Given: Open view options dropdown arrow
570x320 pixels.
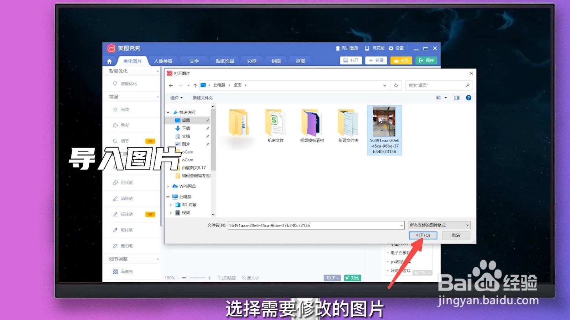Looking at the screenshot, I should (x=446, y=98).
